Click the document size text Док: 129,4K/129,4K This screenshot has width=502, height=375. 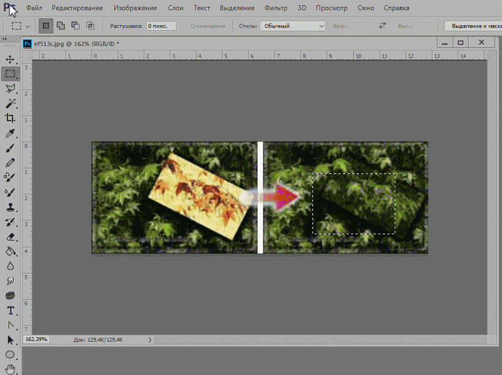tap(99, 340)
